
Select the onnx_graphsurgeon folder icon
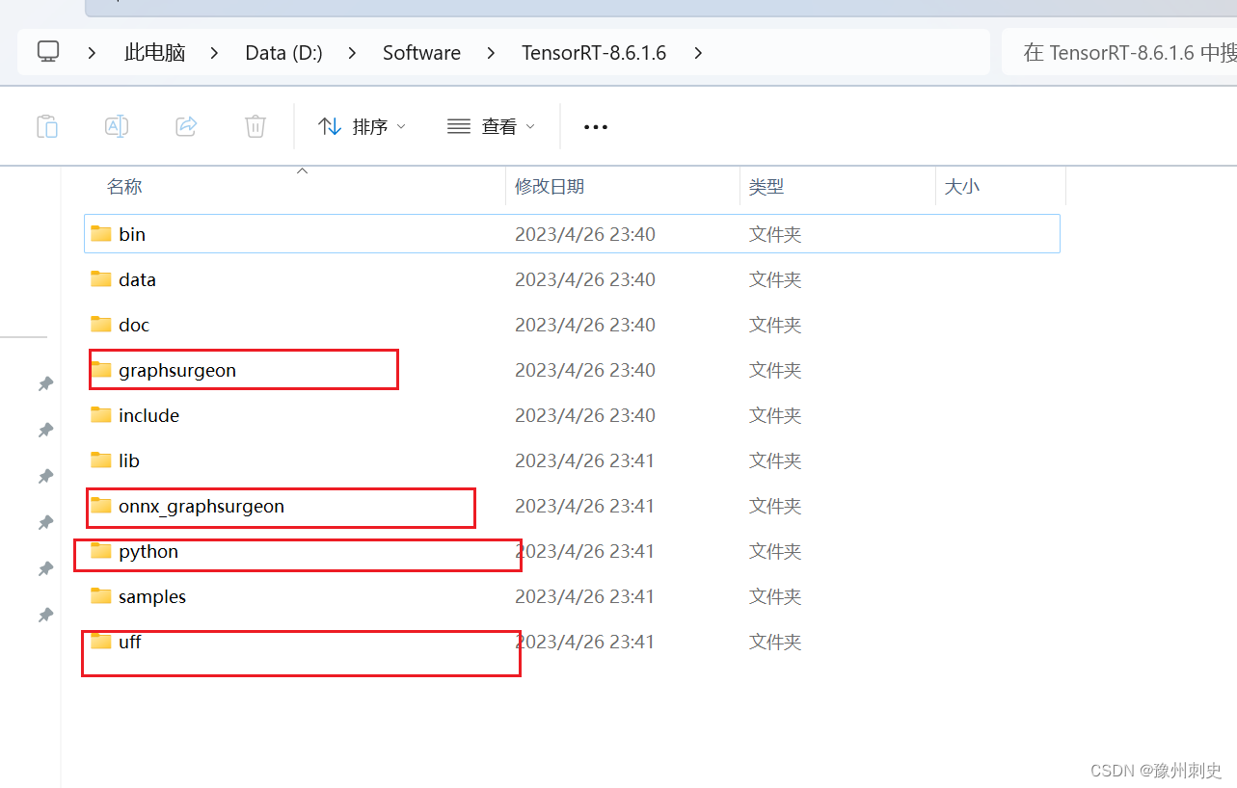[x=101, y=505]
